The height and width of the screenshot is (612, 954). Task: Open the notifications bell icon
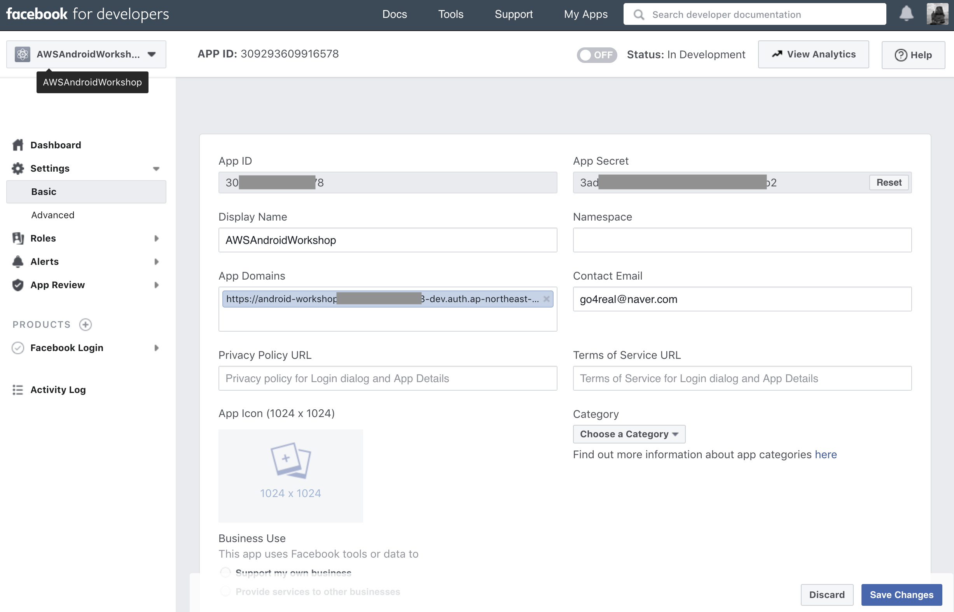click(x=906, y=14)
